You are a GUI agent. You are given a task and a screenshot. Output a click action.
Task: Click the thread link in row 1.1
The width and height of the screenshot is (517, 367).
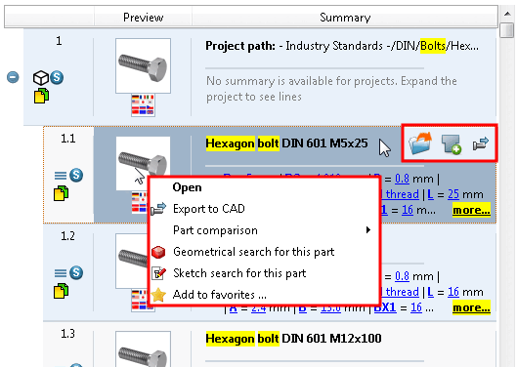[402, 194]
